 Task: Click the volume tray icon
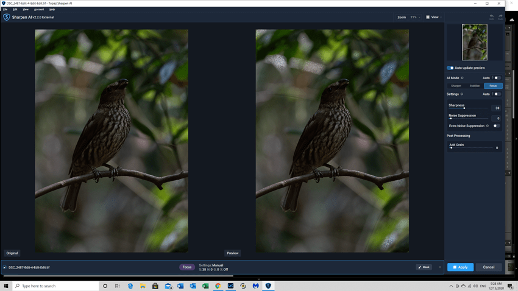tap(475, 286)
